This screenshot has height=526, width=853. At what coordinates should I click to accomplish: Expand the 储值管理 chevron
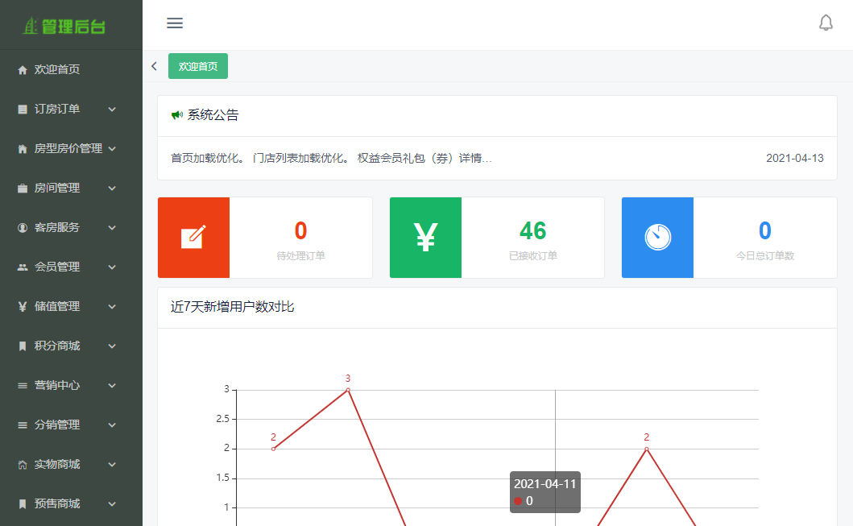coord(112,306)
